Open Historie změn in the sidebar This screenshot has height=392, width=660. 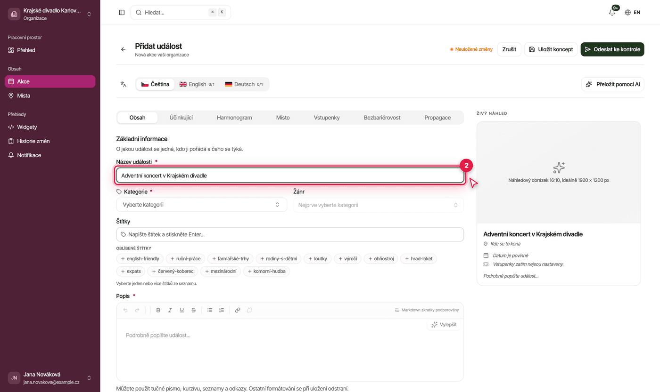[x=50, y=141]
